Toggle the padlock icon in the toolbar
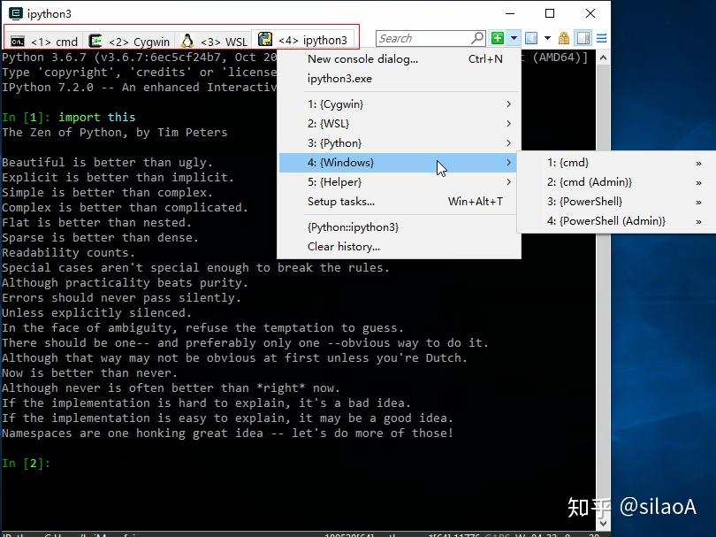716x537 pixels. point(564,38)
